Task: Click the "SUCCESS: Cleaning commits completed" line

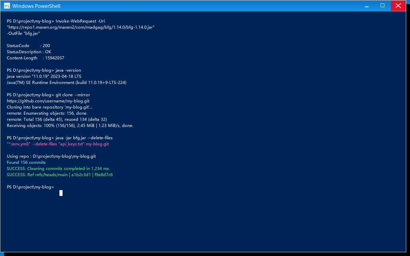Action: 58,169
